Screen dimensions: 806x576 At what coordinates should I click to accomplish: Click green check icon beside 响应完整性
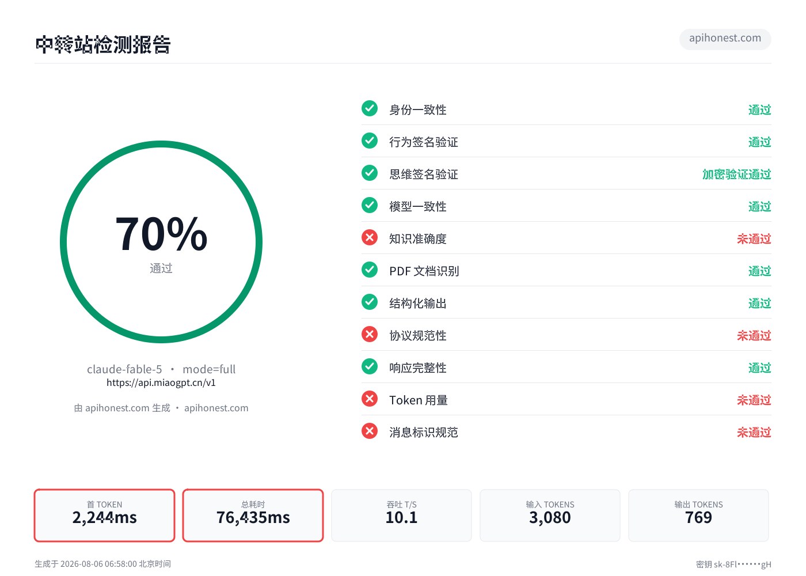click(x=370, y=366)
